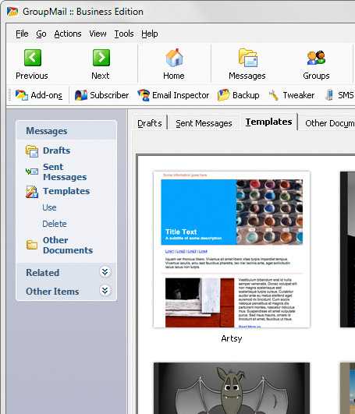The width and height of the screenshot is (355, 414).
Task: Open the View menu
Action: (x=98, y=34)
